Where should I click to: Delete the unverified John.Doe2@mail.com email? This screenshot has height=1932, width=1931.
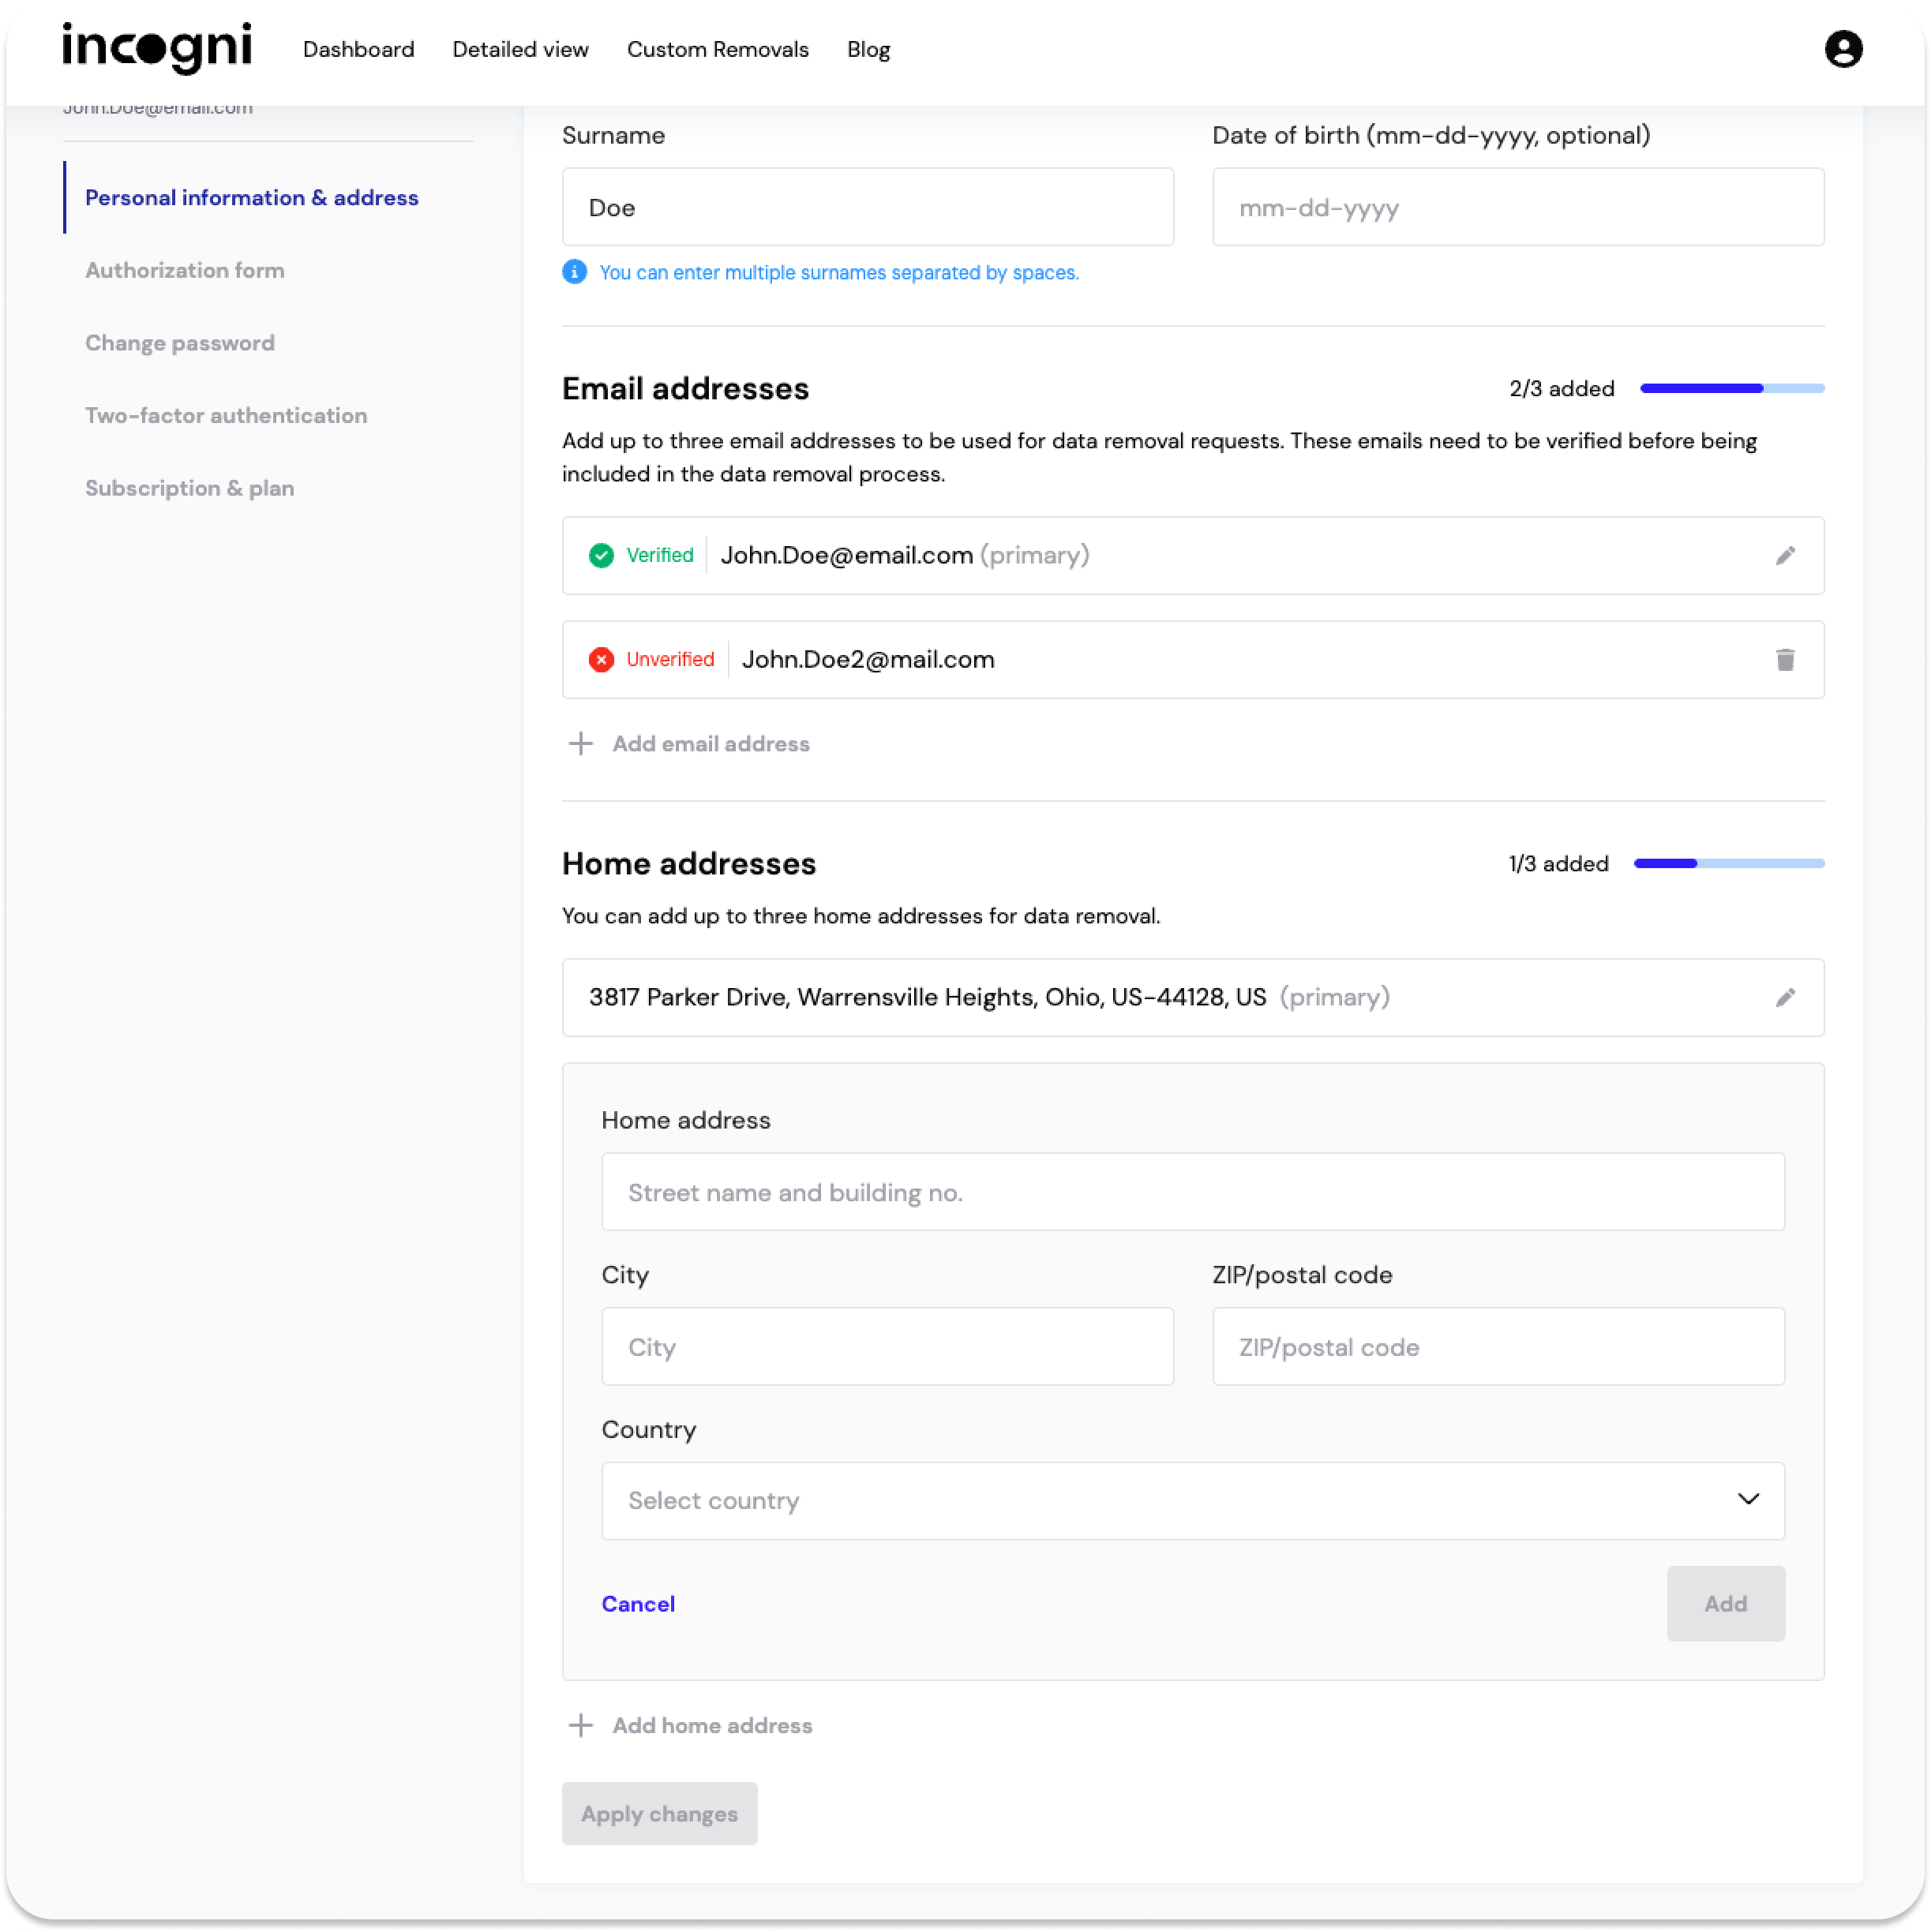tap(1784, 660)
